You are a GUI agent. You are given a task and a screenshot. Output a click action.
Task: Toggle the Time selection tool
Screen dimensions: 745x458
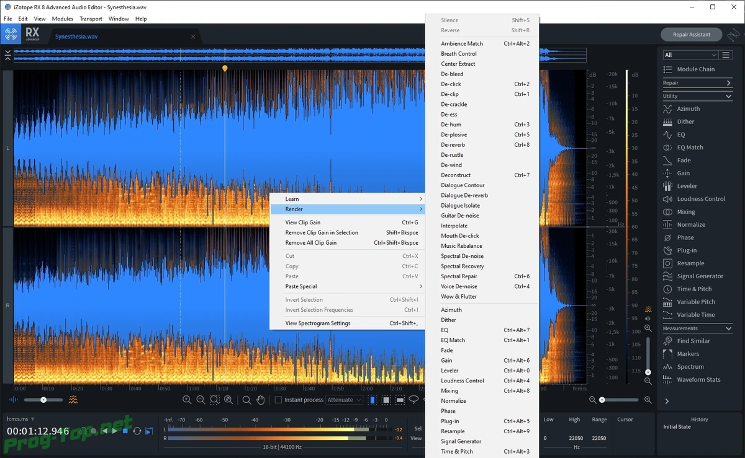tap(372, 400)
